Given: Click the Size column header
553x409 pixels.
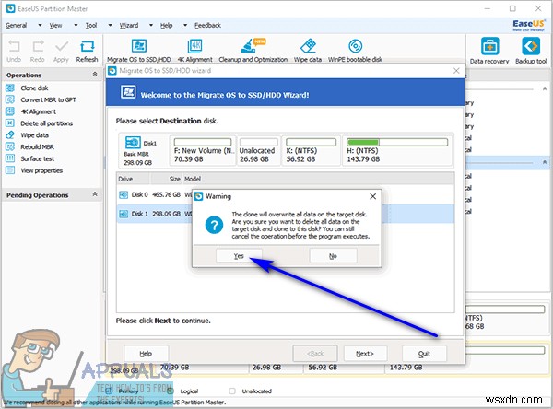Looking at the screenshot, I should 167,179.
